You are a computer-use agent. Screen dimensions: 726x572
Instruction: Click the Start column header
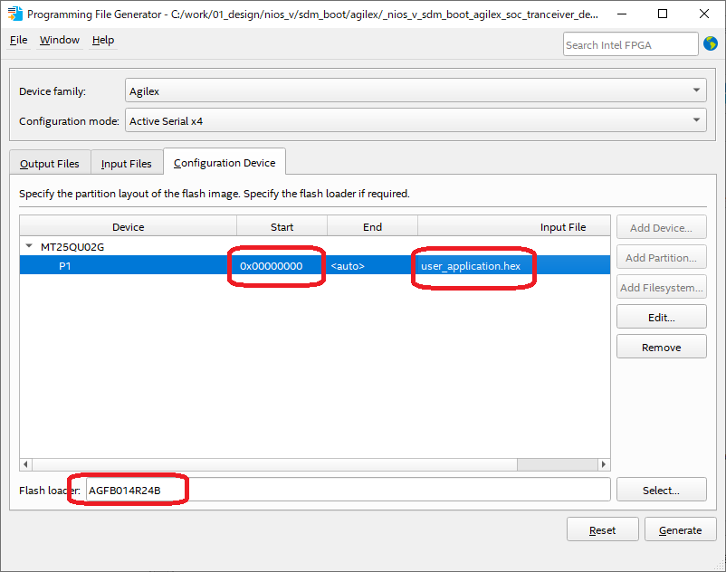tap(282, 226)
